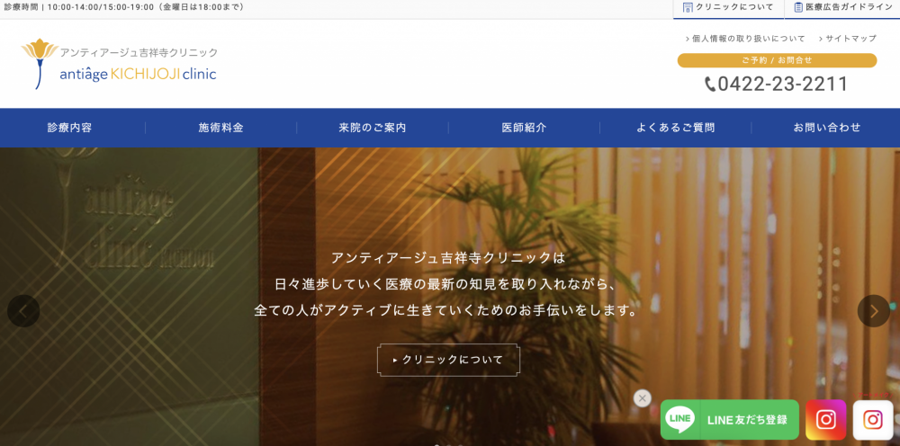Open the colorful gradient Instagram icon
The width and height of the screenshot is (900, 446).
click(825, 419)
